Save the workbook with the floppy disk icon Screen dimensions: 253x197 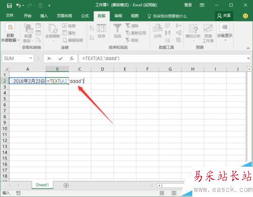click(x=9, y=6)
